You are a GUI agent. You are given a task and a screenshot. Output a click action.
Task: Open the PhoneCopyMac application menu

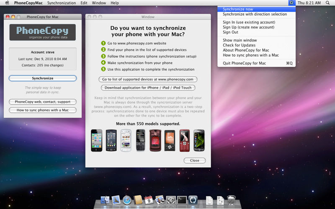click(x=28, y=3)
